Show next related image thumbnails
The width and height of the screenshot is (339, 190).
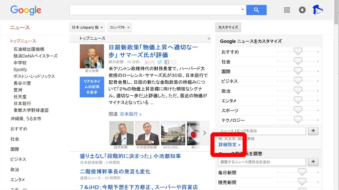(x=204, y=133)
